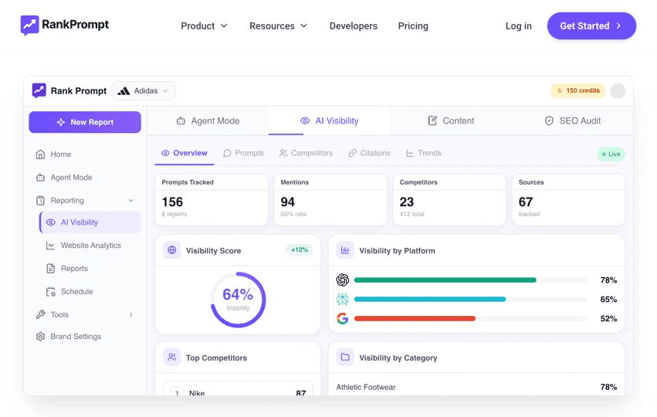Viewport: 657px width, 417px height.
Task: Click the eye icon beside sidebar AI Visibility
Action: [x=51, y=222]
